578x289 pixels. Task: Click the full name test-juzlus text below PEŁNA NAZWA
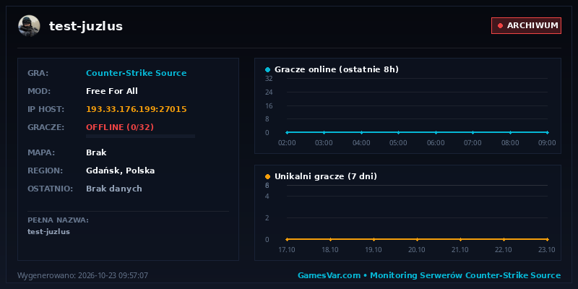[x=48, y=232]
